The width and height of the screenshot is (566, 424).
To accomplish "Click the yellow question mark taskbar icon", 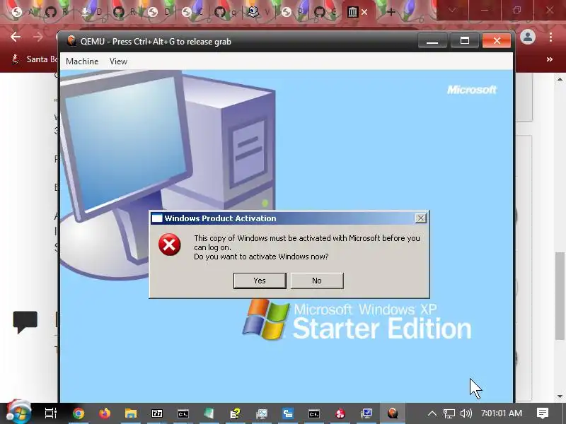I will [236, 413].
